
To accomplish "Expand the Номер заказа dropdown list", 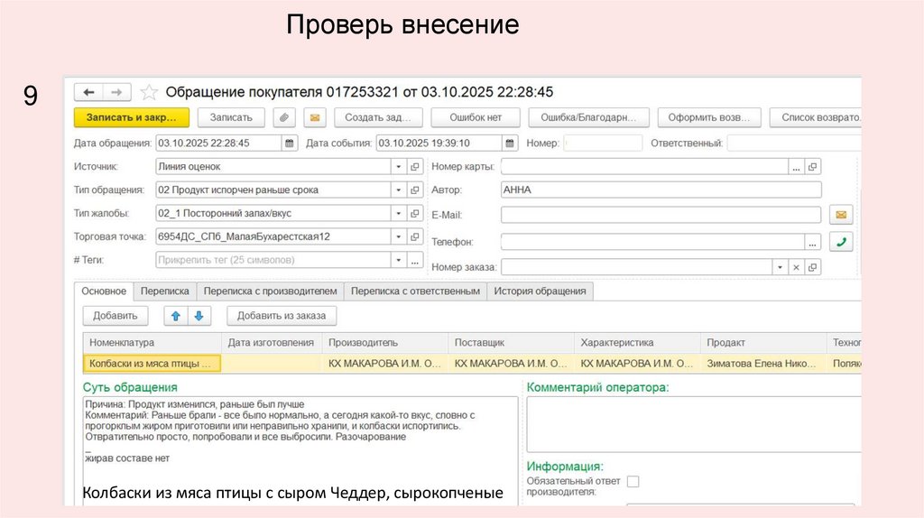I will (x=780, y=267).
